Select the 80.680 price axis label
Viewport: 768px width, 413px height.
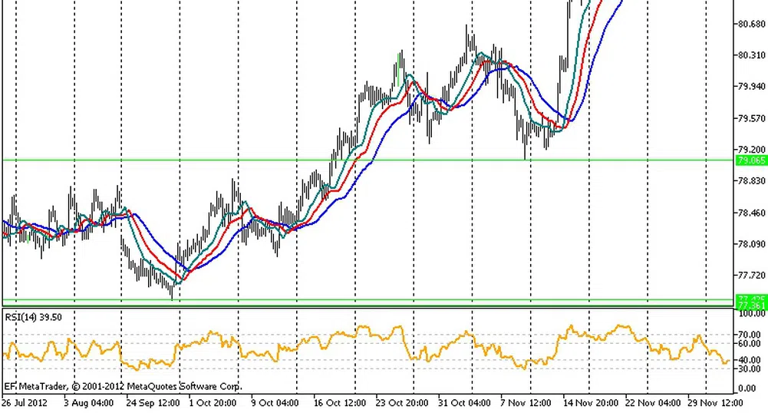(750, 24)
